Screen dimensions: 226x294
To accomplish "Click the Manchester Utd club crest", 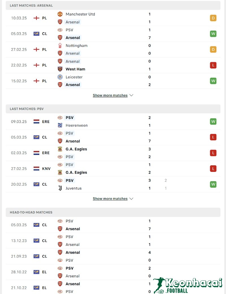I will [x=60, y=14].
